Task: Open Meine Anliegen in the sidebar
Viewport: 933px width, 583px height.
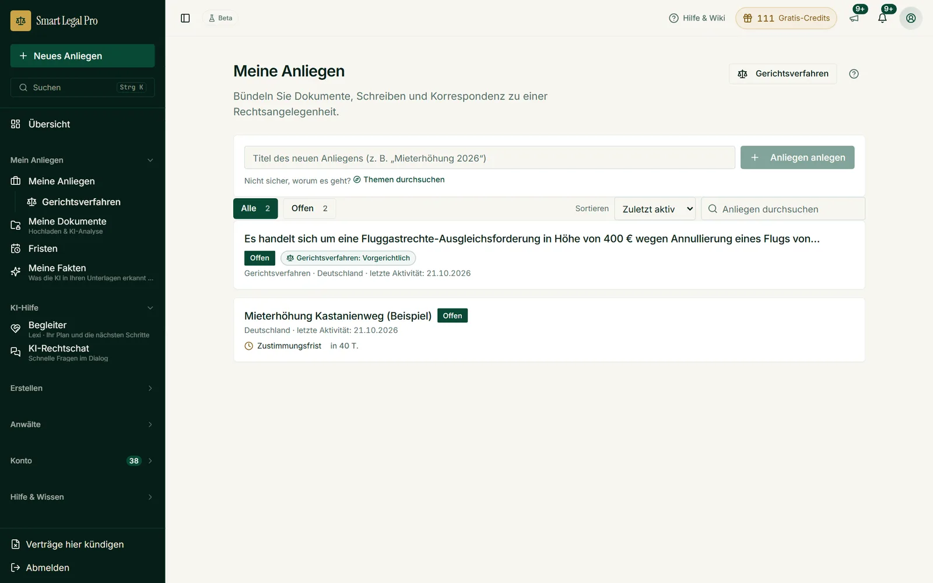Action: [82, 181]
